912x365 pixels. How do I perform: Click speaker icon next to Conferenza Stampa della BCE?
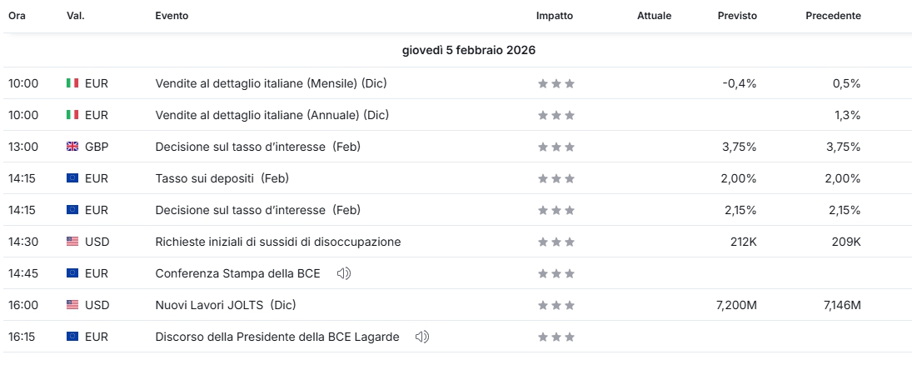click(x=343, y=273)
